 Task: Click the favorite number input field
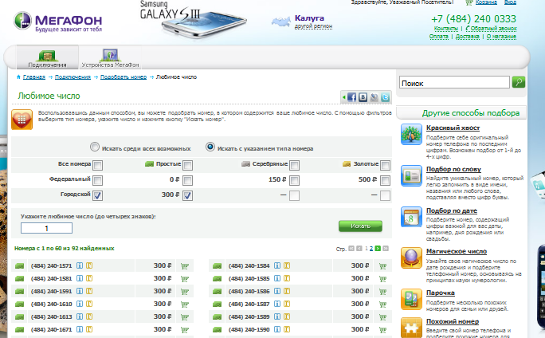[46, 229]
